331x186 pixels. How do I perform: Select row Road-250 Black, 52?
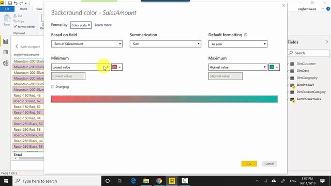[28, 124]
